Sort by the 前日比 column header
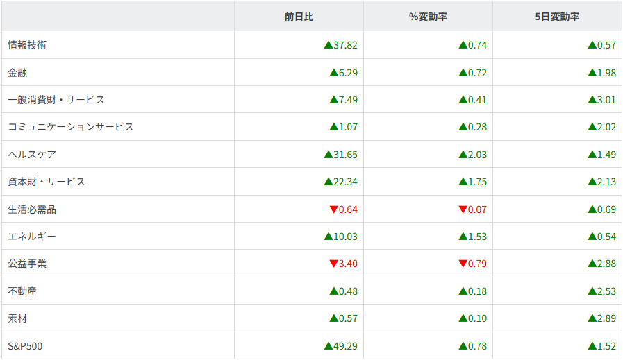 pos(299,17)
